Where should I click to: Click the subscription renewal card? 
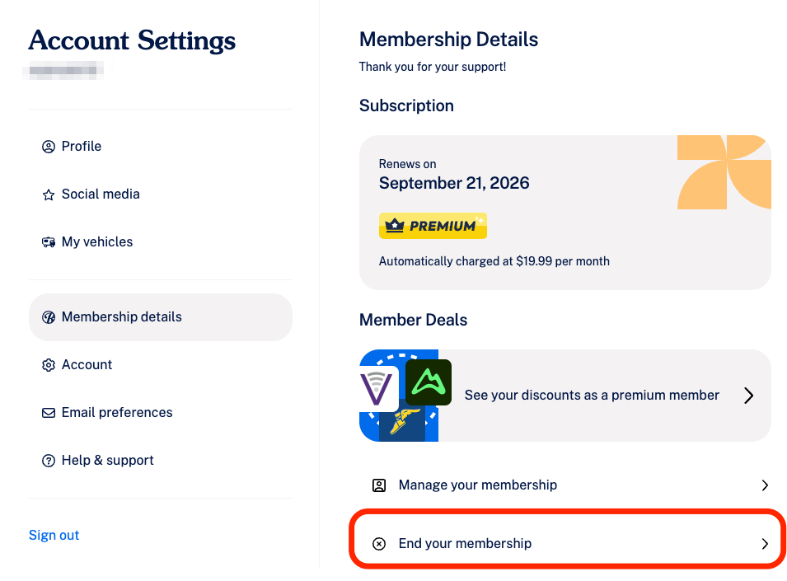click(x=565, y=213)
